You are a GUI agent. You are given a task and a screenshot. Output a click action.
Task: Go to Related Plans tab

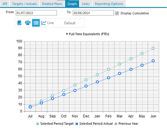pos(52,4)
